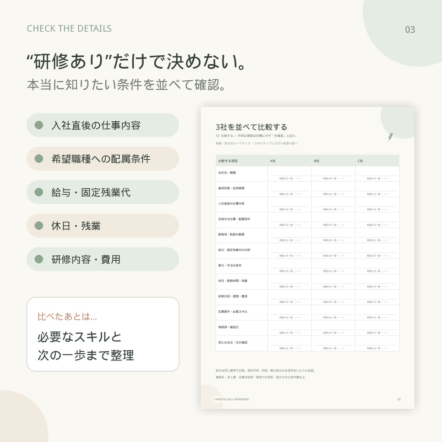
Task: Click the 勤務地・転勤の範囲 row label
Action: pos(231,234)
